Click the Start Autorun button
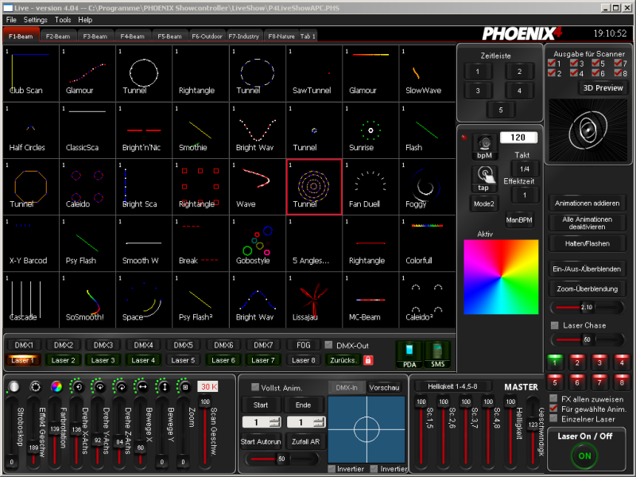The width and height of the screenshot is (636, 477). tap(261, 442)
